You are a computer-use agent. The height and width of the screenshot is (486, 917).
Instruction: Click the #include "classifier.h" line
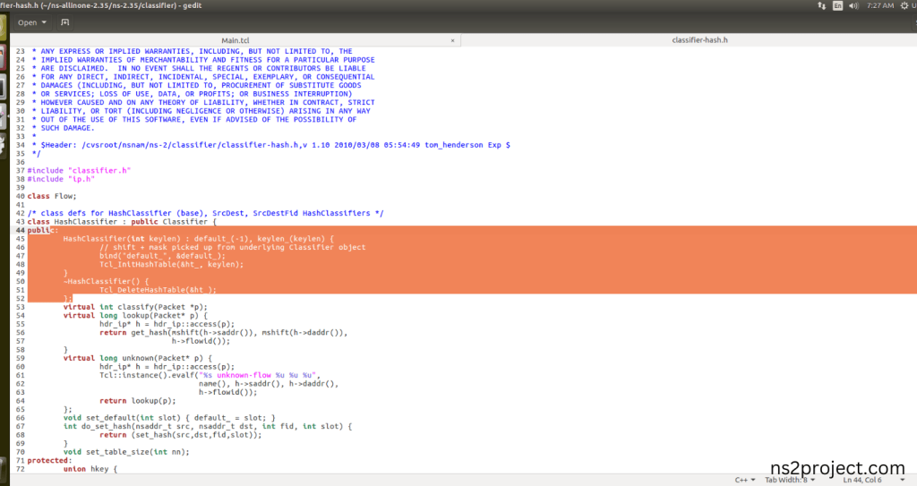click(79, 170)
